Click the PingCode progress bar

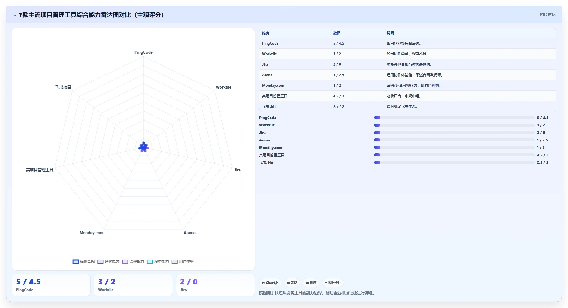[x=454, y=118]
